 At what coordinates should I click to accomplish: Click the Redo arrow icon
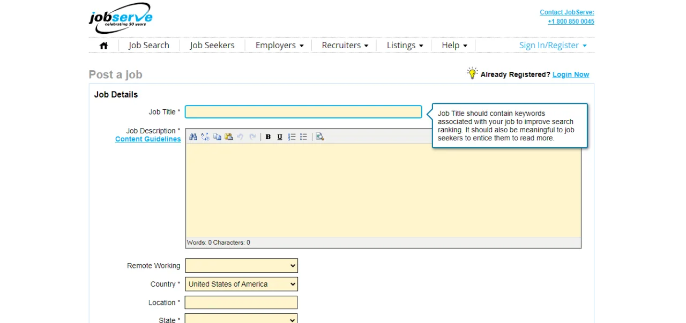click(x=252, y=137)
